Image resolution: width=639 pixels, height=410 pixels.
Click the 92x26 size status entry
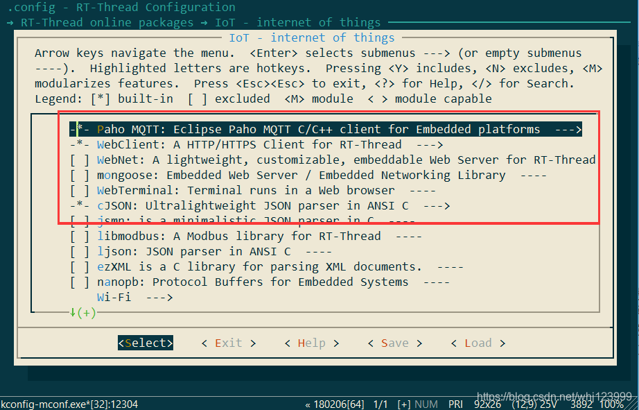click(487, 404)
